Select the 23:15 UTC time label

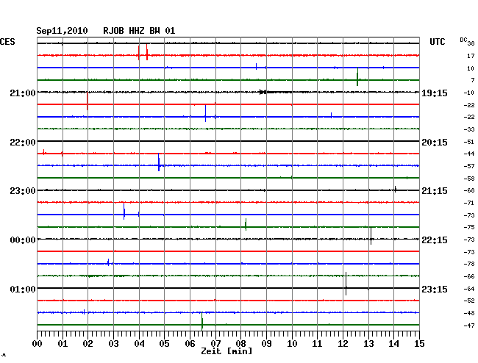(x=435, y=289)
